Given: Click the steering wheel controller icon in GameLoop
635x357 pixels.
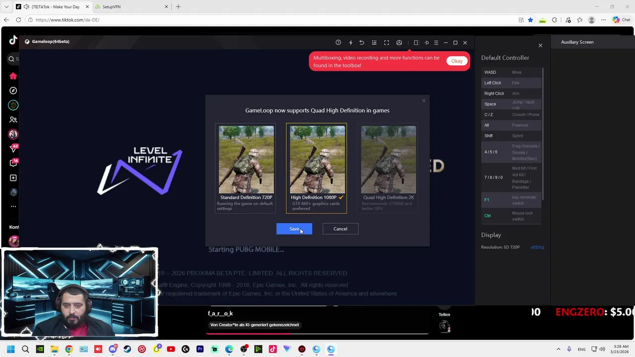Looking at the screenshot, I should [399, 43].
